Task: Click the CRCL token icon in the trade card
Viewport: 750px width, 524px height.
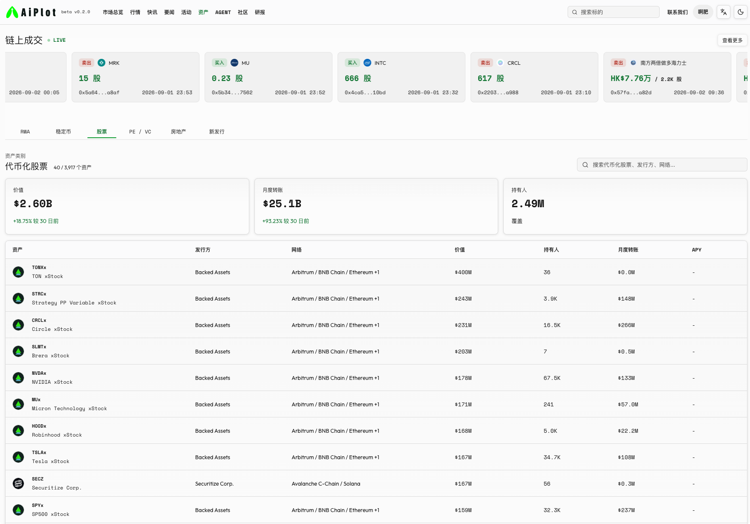Action: [x=500, y=63]
